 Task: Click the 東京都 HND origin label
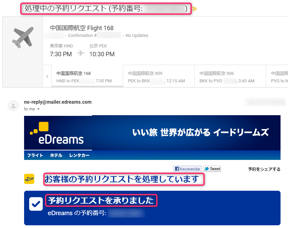61,46
